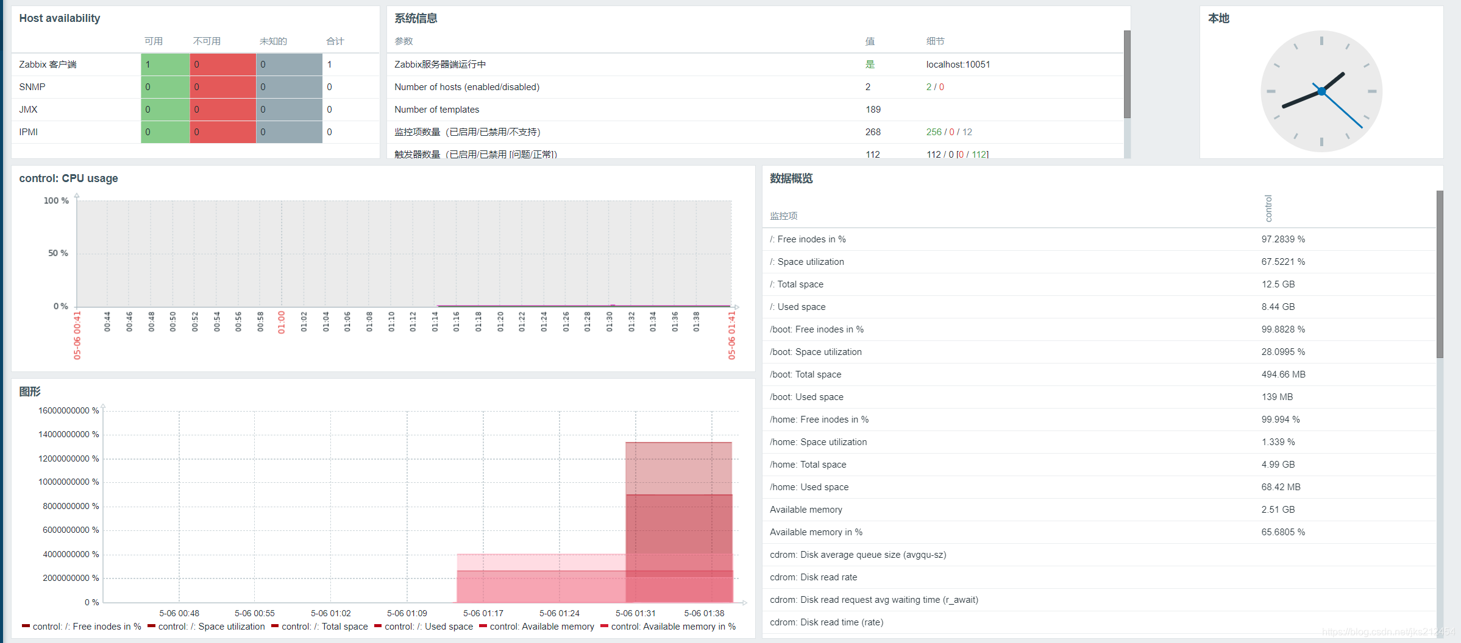This screenshot has height=643, width=1461.
Task: Click the rotated control host column header
Action: (x=1268, y=208)
